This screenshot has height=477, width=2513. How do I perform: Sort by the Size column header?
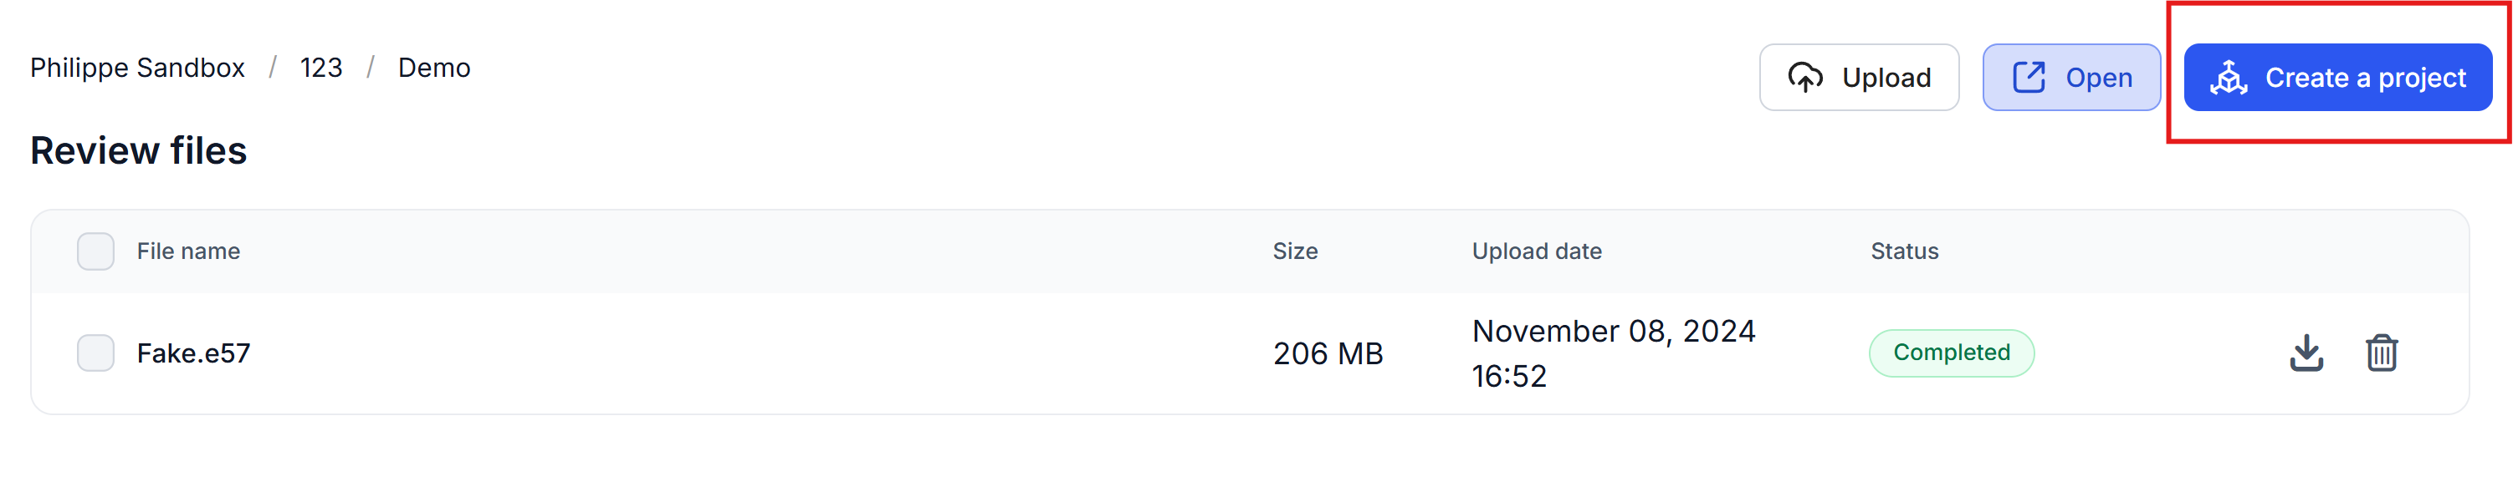[1294, 251]
